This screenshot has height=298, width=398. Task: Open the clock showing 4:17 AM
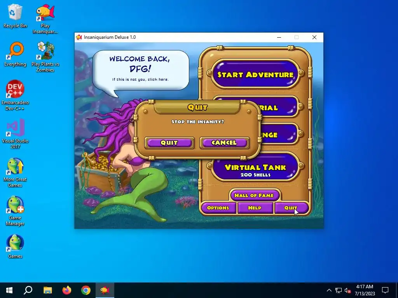coord(365,290)
